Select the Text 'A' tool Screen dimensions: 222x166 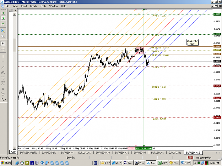(x=3, y=89)
